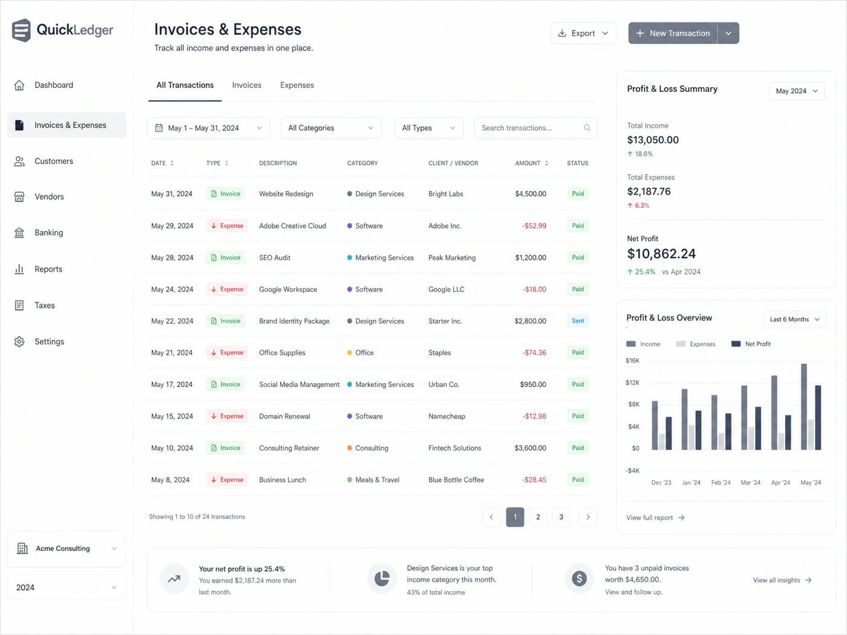Switch company via Acme Consulting selector
The width and height of the screenshot is (847, 635).
67,549
